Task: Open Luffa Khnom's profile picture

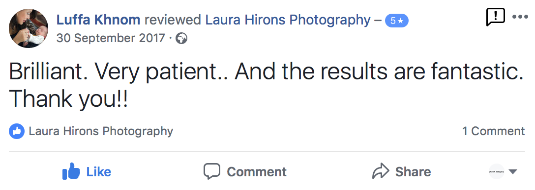Action: pos(29,28)
